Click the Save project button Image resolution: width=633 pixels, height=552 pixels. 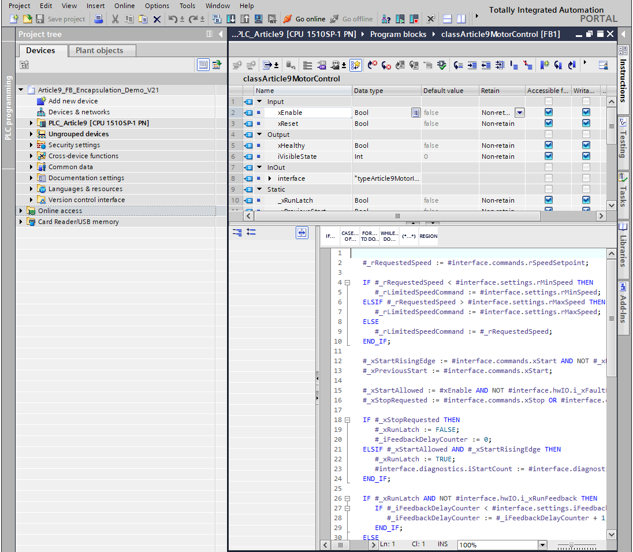click(x=61, y=18)
